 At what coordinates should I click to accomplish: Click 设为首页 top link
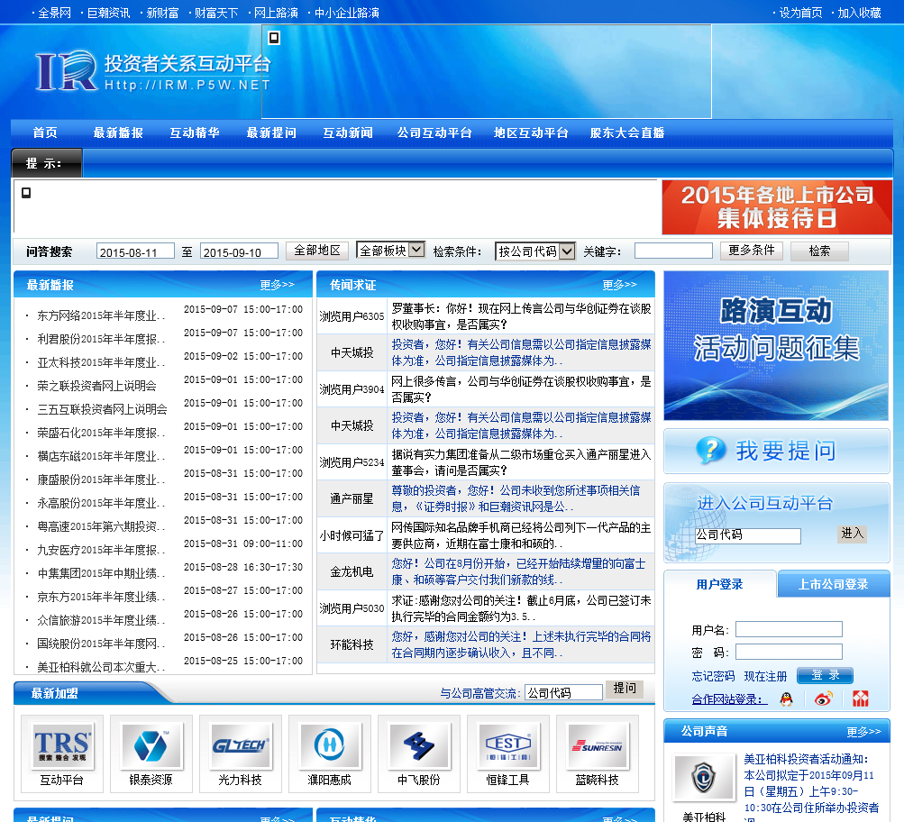(800, 13)
